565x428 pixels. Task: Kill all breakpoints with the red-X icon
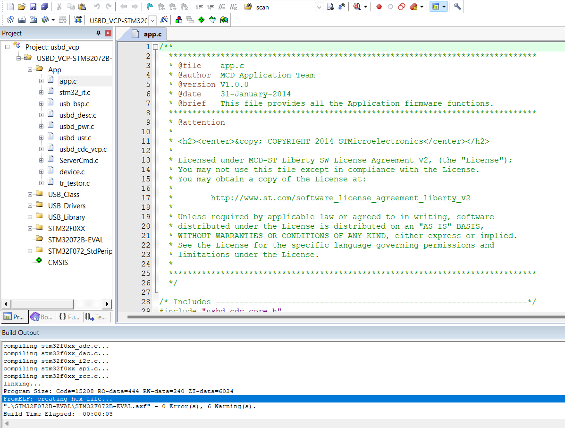pos(413,7)
